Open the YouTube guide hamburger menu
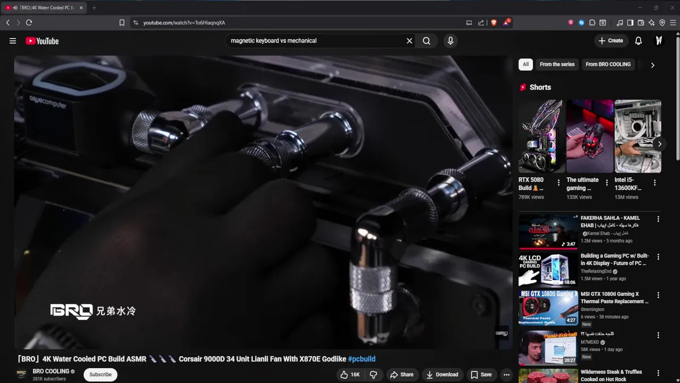680x383 pixels. click(13, 41)
